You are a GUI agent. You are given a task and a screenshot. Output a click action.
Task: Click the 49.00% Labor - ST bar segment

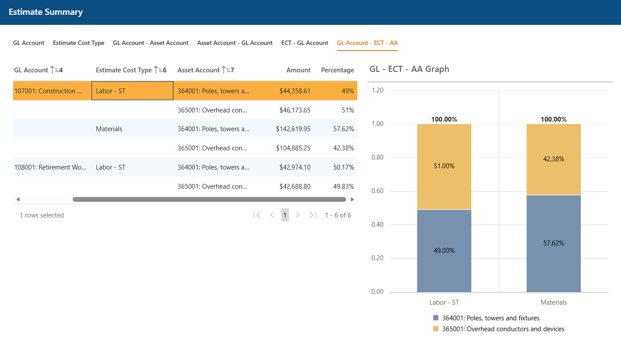coord(444,251)
